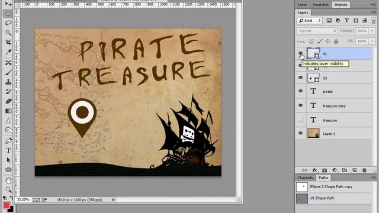Image resolution: width=379 pixels, height=213 pixels.
Task: Select the Lasso tool
Action: [8, 23]
